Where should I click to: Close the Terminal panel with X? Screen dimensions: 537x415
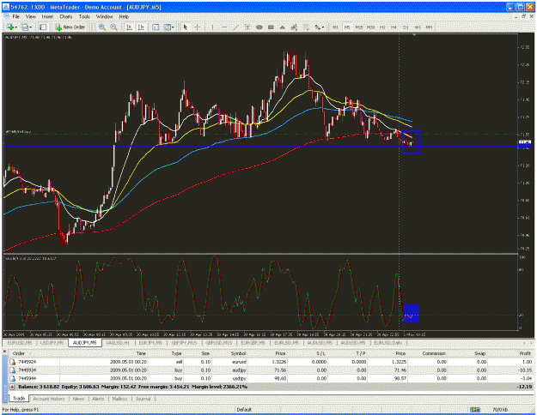5,352
